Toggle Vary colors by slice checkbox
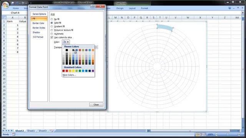Viewport: 246px width, 138px height. [x=52, y=38]
